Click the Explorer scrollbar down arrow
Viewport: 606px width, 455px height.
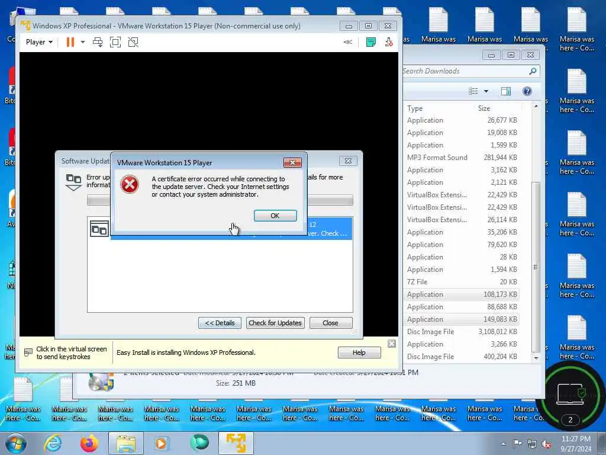click(536, 357)
